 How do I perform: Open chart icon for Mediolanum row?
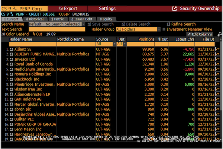[217, 69]
